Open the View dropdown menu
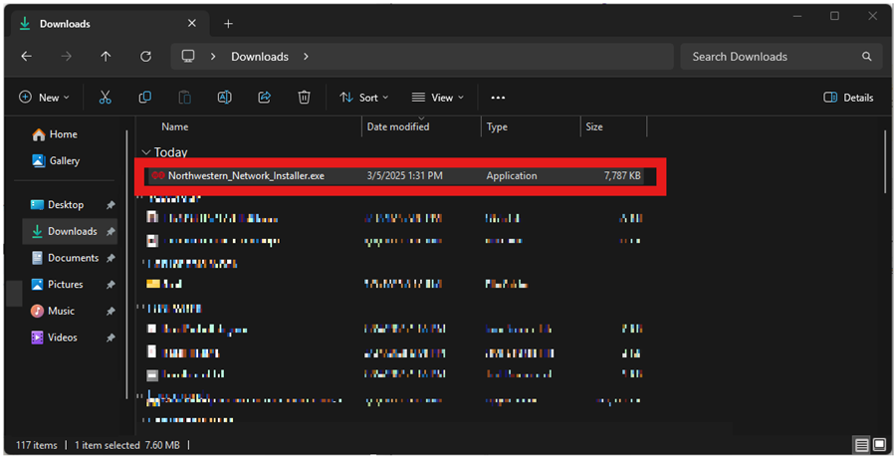The width and height of the screenshot is (896, 457). [x=438, y=98]
